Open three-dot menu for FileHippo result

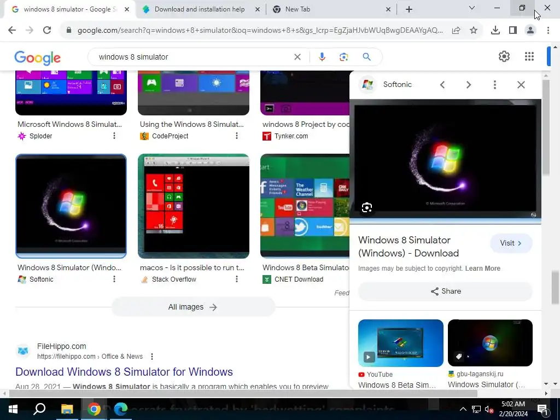tap(152, 357)
